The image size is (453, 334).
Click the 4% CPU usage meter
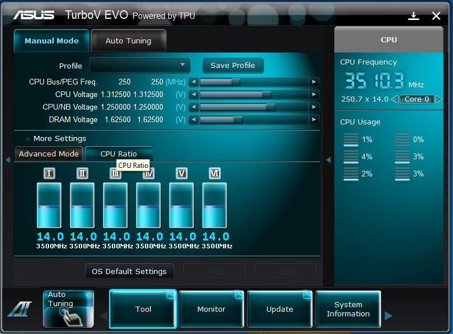pos(351,157)
